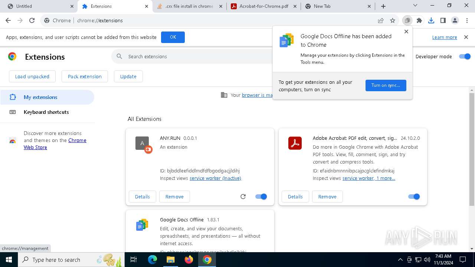Viewport: 475px width, 267px height.
Task: Switch to .crx file install tab
Action: tap(189, 6)
